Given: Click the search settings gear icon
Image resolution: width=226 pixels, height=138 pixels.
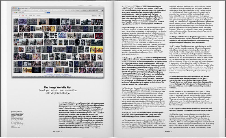Looking at the screenshot, I should 100,16.
